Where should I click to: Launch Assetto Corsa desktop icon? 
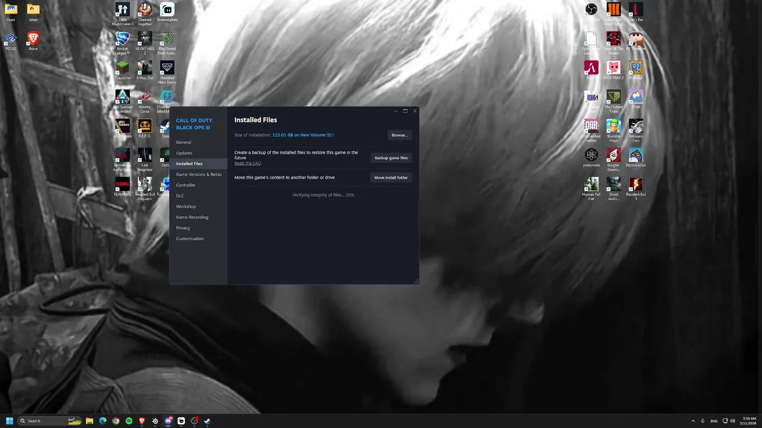point(145,102)
